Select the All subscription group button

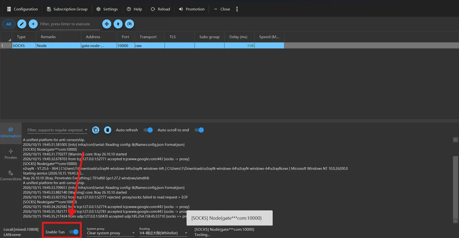tap(9, 24)
